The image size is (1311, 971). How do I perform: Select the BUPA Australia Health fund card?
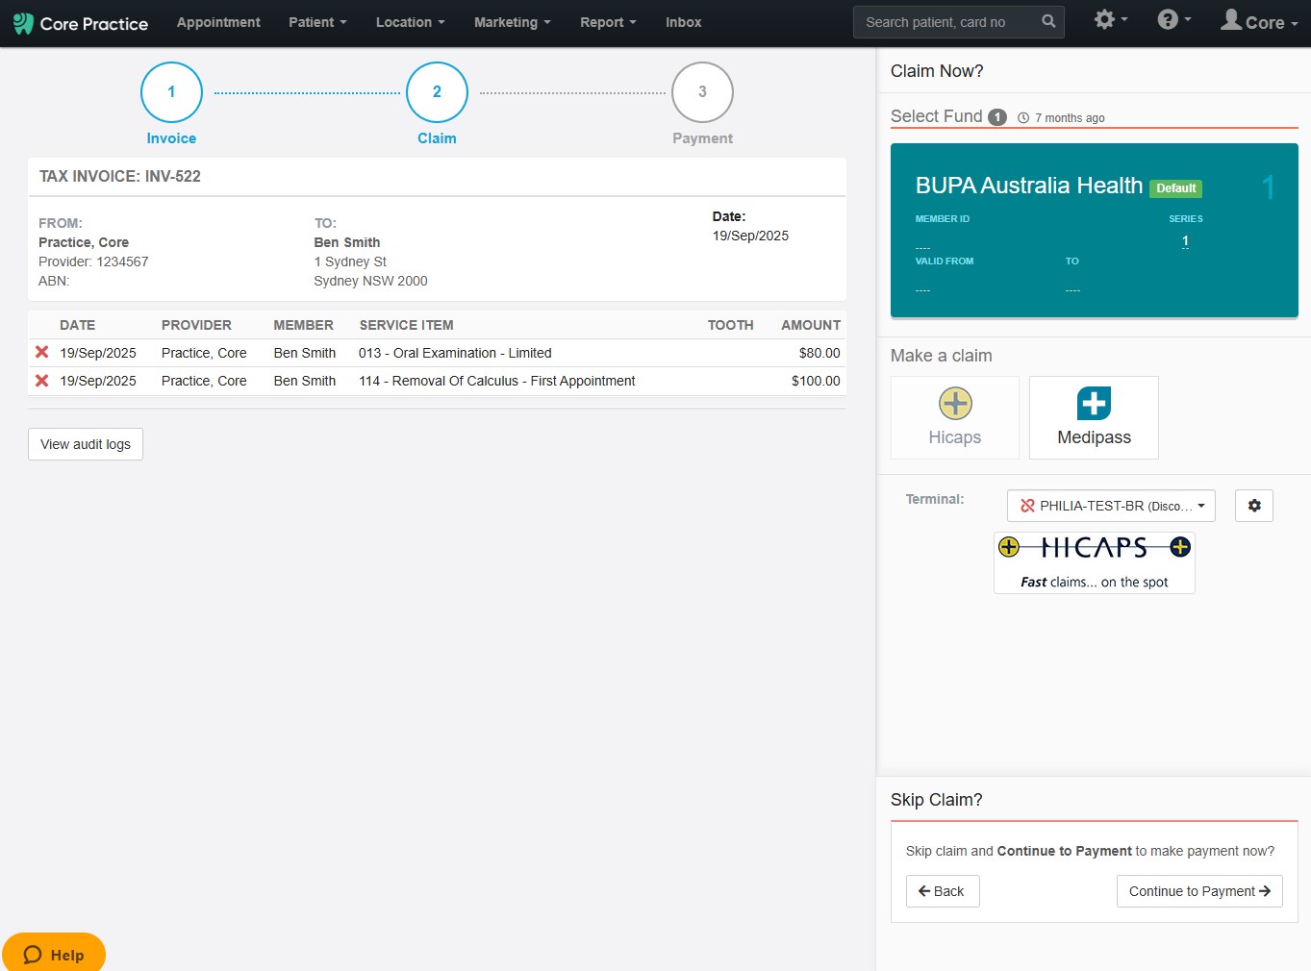1095,231
